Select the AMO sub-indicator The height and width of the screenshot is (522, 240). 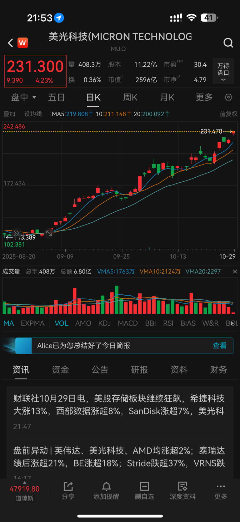(83, 323)
